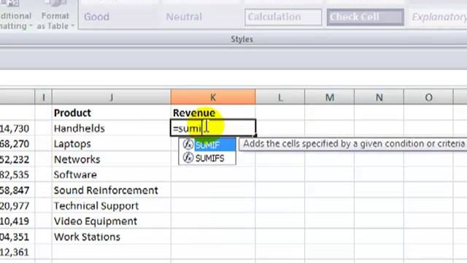Select column O header
467x263 pixels.
[x=428, y=97]
